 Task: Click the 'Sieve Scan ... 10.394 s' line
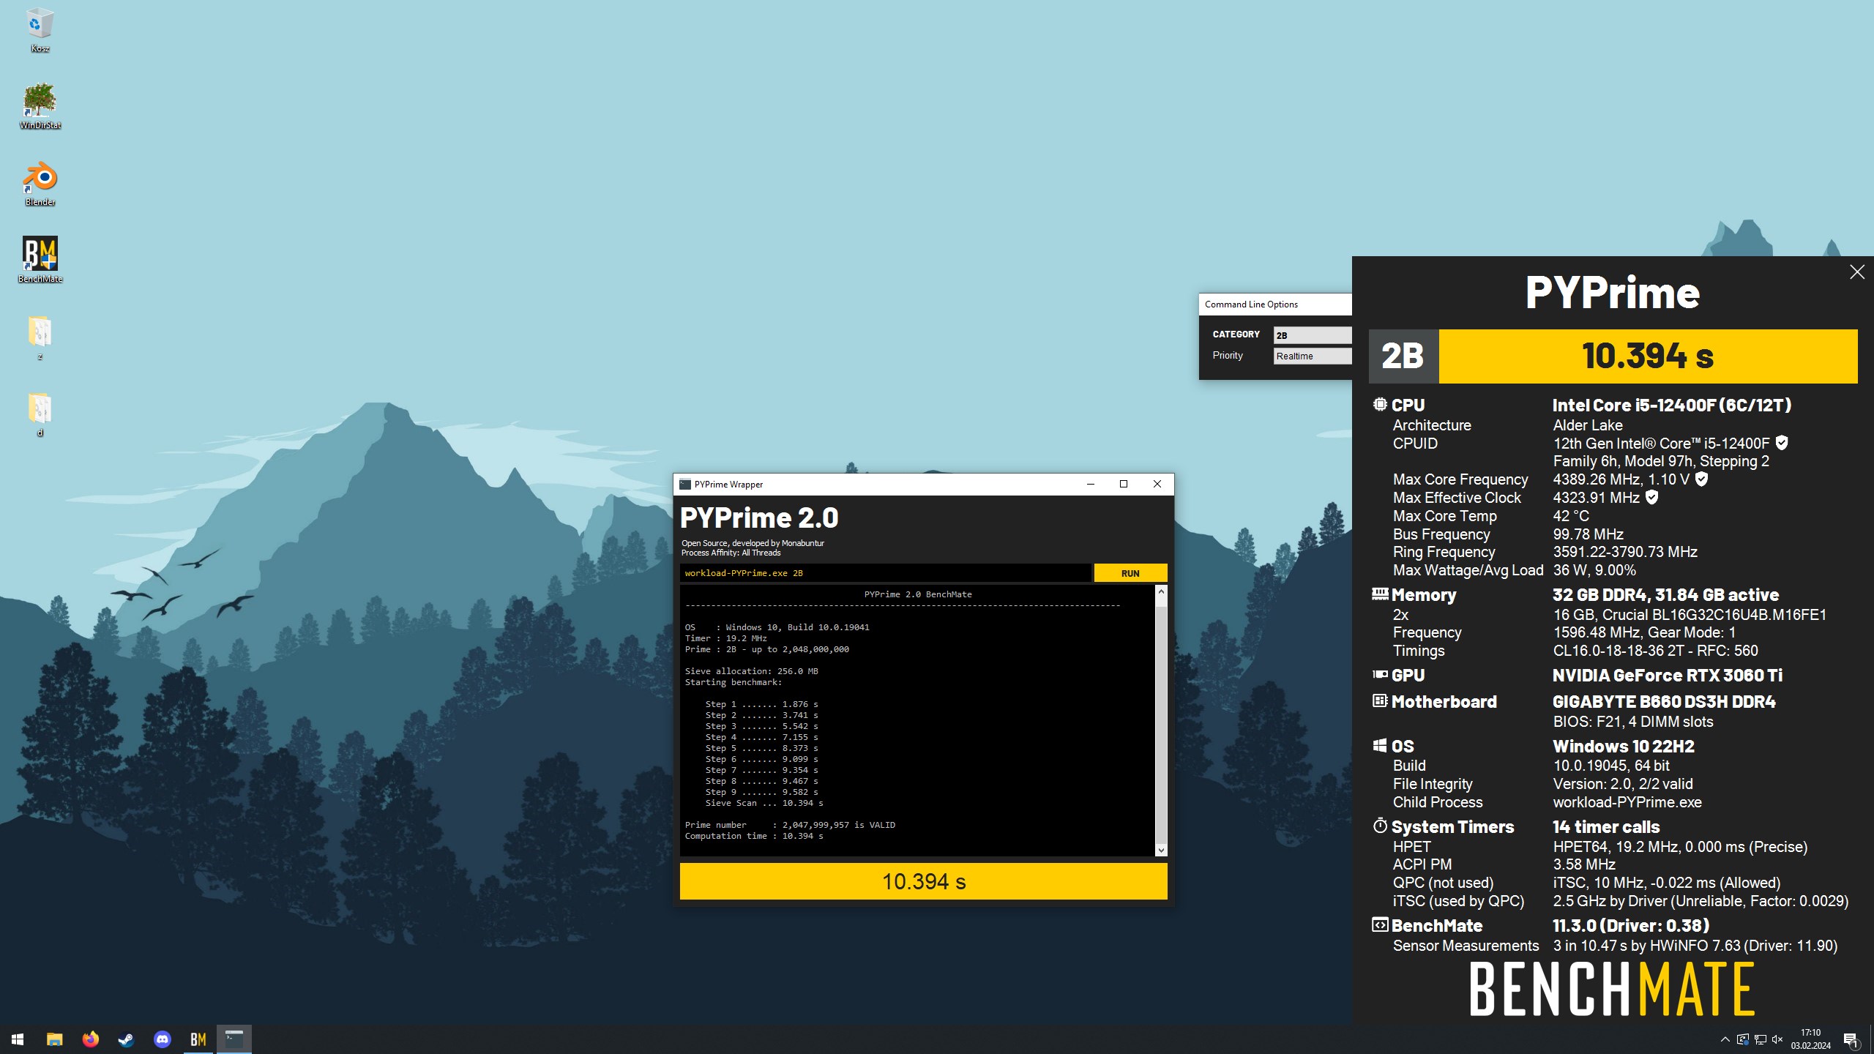click(x=764, y=803)
